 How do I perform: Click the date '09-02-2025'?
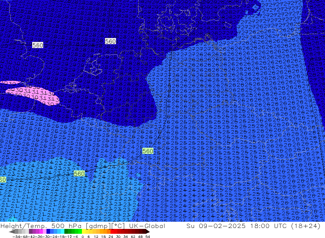click(222, 226)
